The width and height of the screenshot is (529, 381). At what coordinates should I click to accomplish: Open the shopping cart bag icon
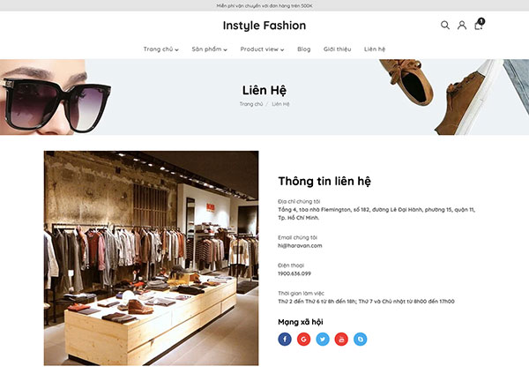pyautogui.click(x=478, y=26)
